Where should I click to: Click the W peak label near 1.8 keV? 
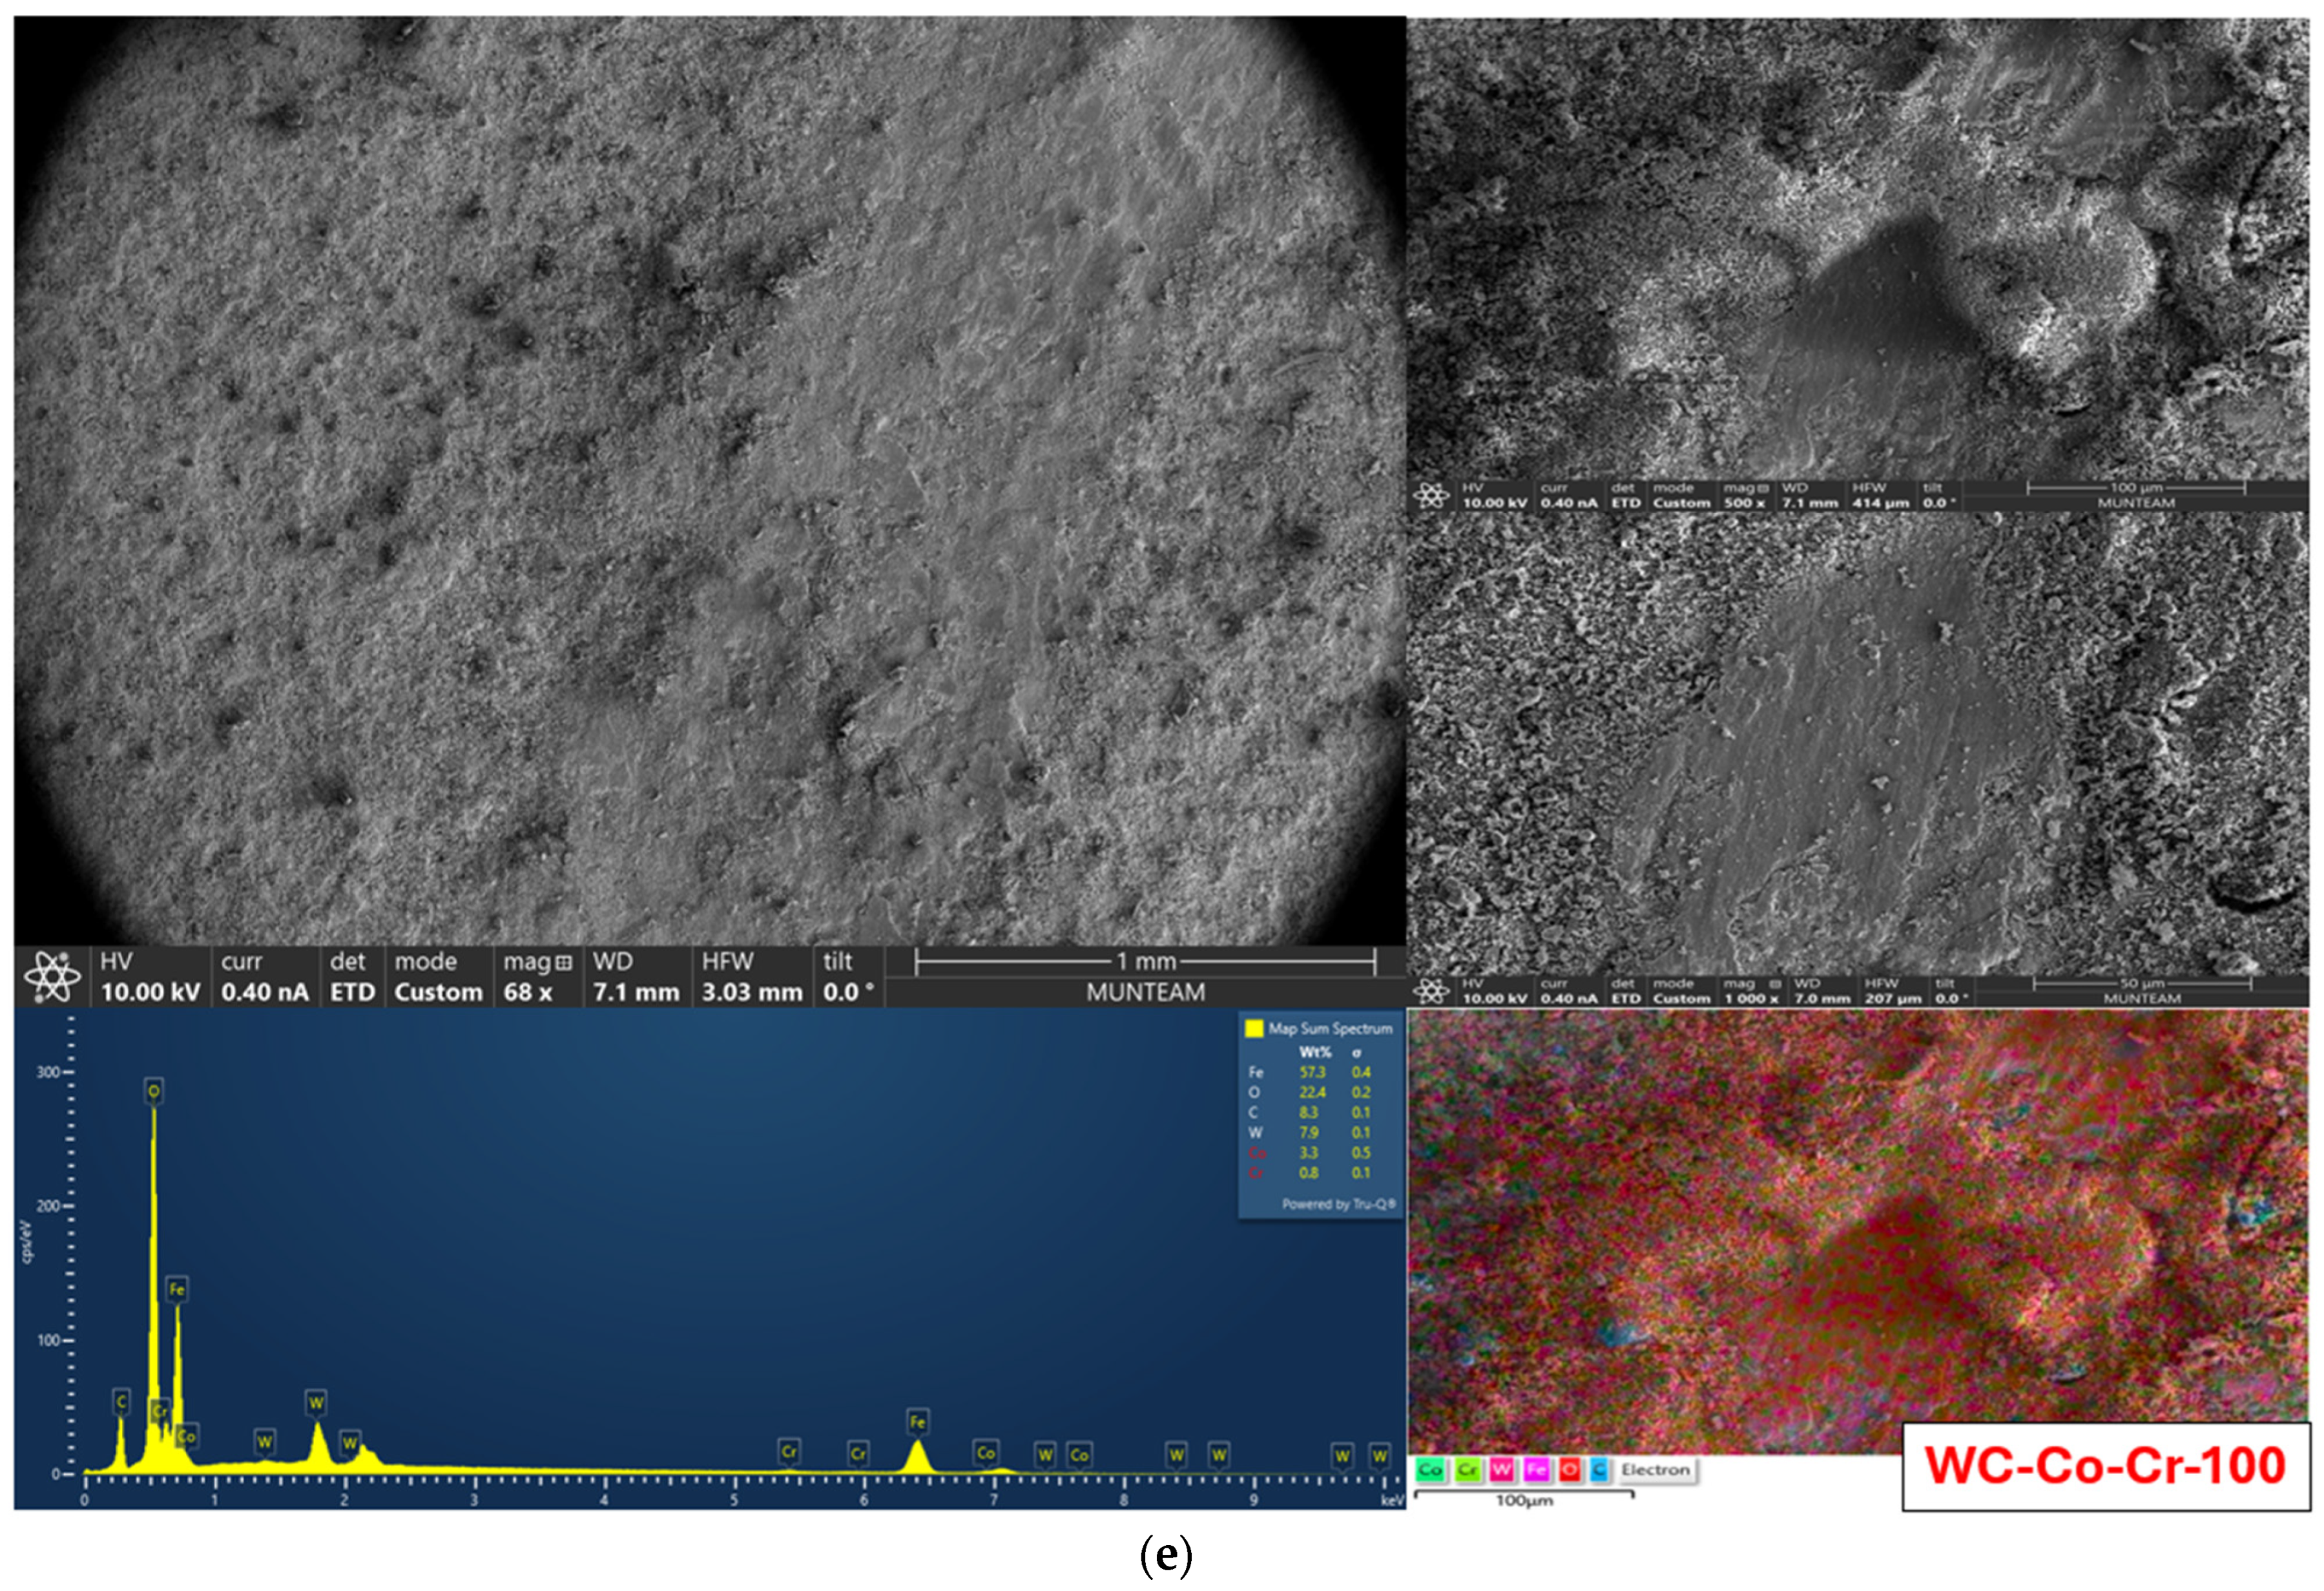tap(316, 1403)
